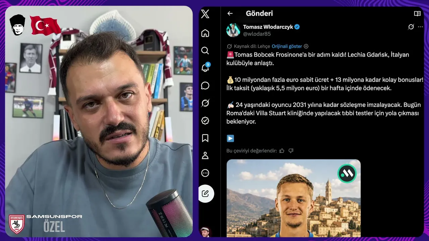Click the 'Bu çeviriyi değerlendir:' label
Screen dimensions: 429x241
click(252, 151)
